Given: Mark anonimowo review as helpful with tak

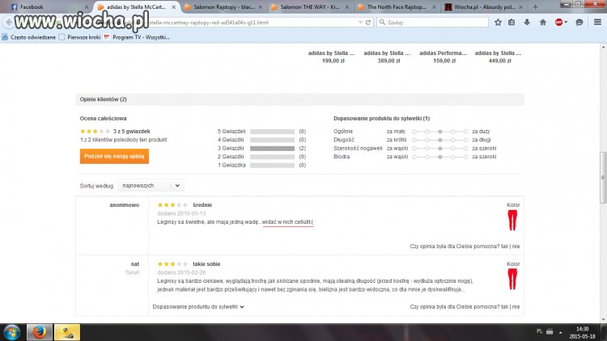Looking at the screenshot, I should point(504,246).
